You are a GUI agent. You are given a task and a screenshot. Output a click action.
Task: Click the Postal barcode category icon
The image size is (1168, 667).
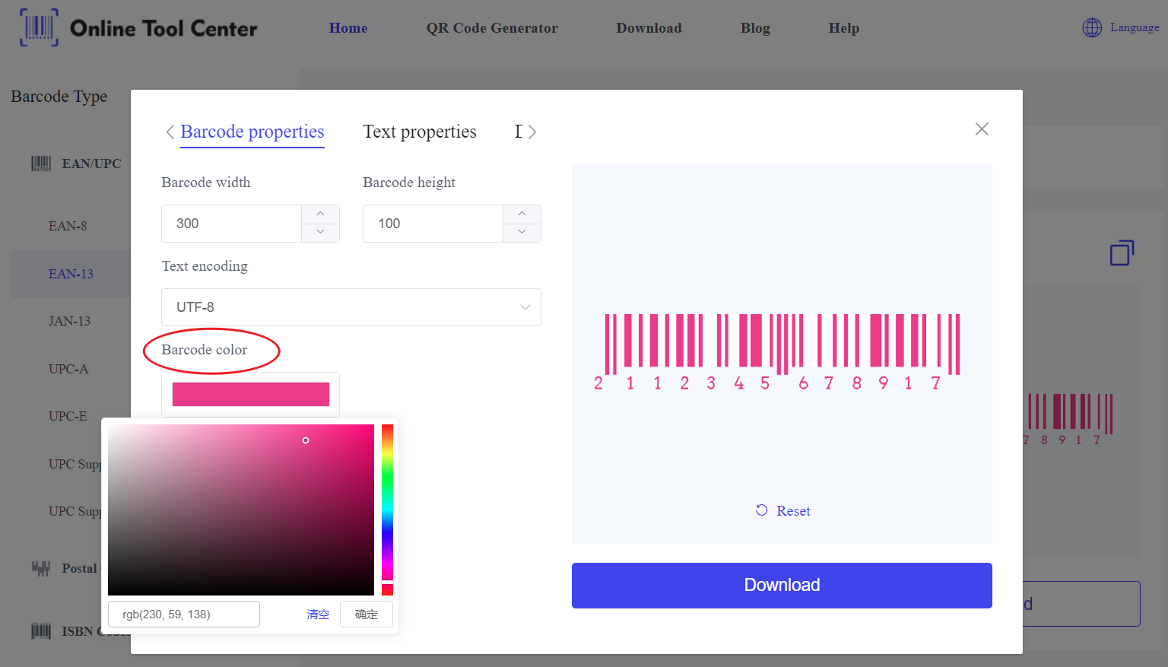41,568
